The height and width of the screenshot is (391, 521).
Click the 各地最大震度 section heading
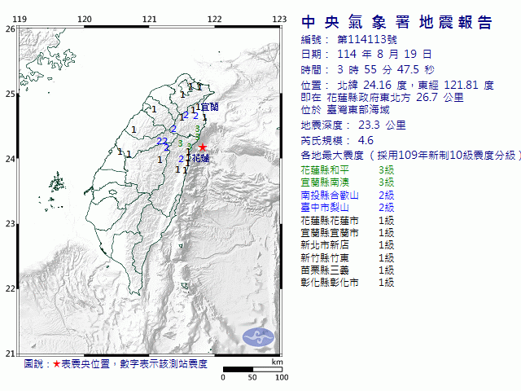332,155
